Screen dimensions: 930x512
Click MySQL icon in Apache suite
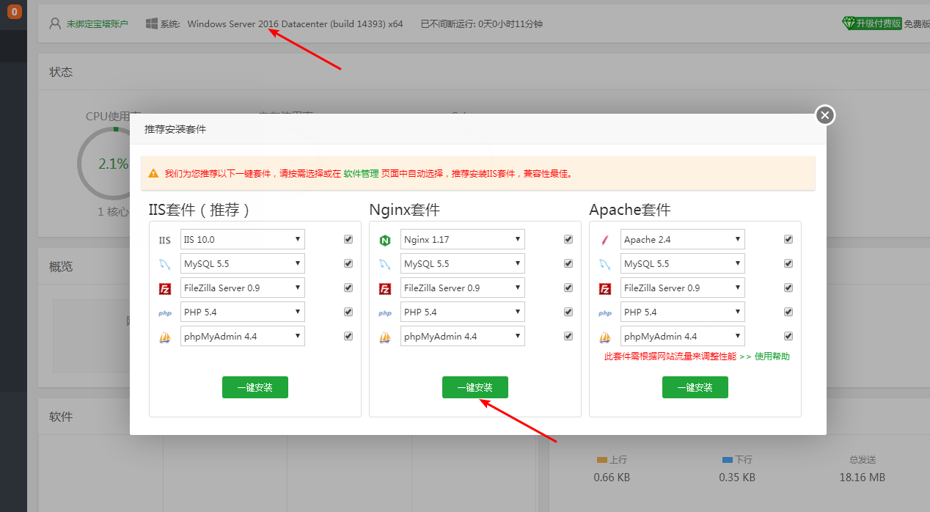605,264
